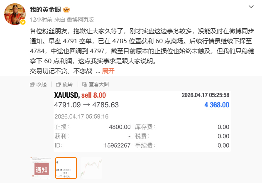
Task: Click the yellow verified V badge
Action: pos(23,22)
